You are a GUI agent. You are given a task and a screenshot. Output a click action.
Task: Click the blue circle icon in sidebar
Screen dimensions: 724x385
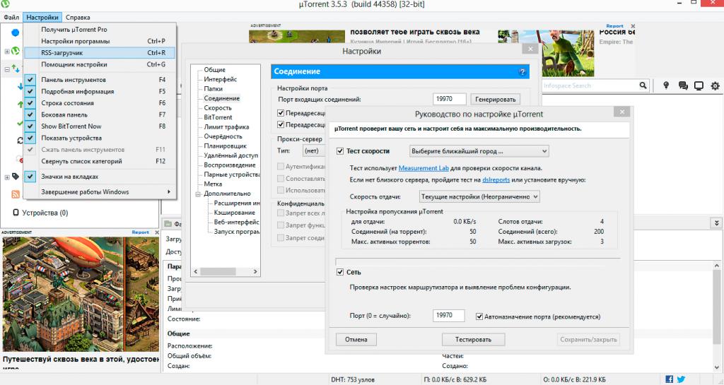tap(16, 32)
